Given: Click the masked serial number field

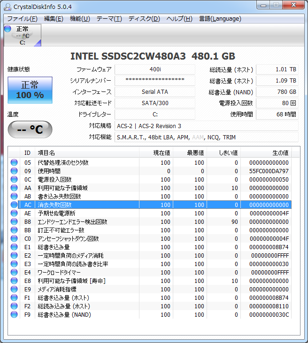Looking at the screenshot, I should (x=155, y=81).
